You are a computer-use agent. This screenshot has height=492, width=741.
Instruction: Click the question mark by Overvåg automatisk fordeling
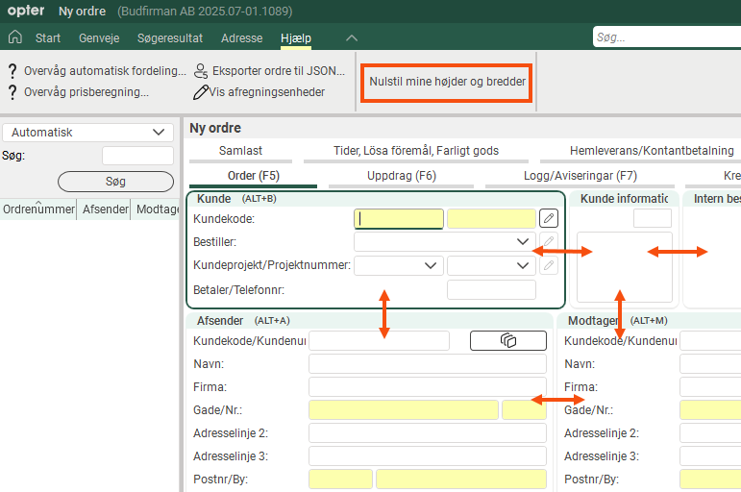[x=12, y=71]
